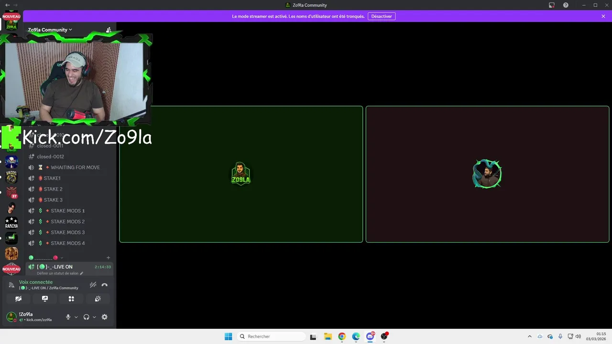Open the activities button
612x344 pixels.
click(x=71, y=299)
